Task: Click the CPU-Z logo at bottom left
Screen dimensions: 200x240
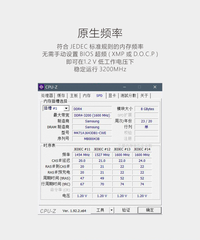Action: coord(48,211)
